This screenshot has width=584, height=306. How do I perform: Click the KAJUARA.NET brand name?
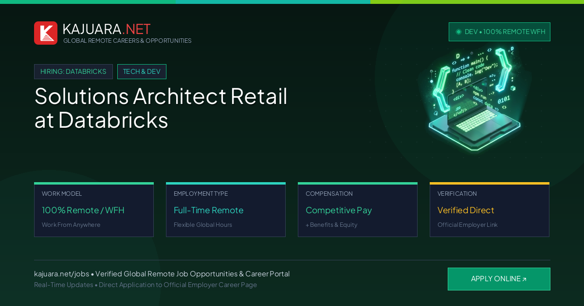(107, 29)
